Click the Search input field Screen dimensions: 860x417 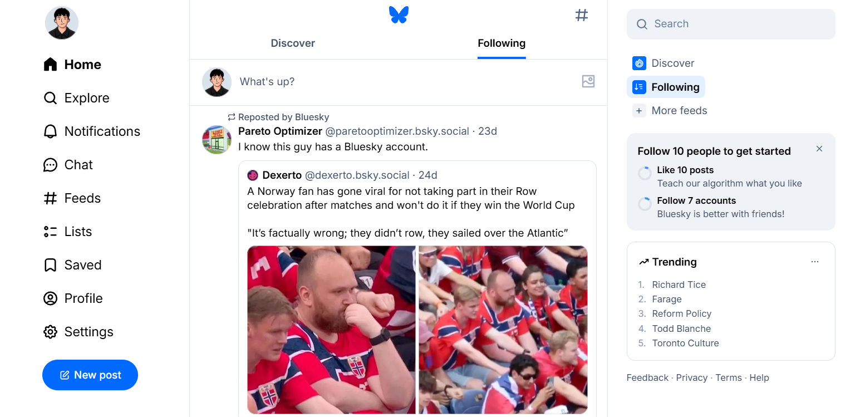click(731, 24)
